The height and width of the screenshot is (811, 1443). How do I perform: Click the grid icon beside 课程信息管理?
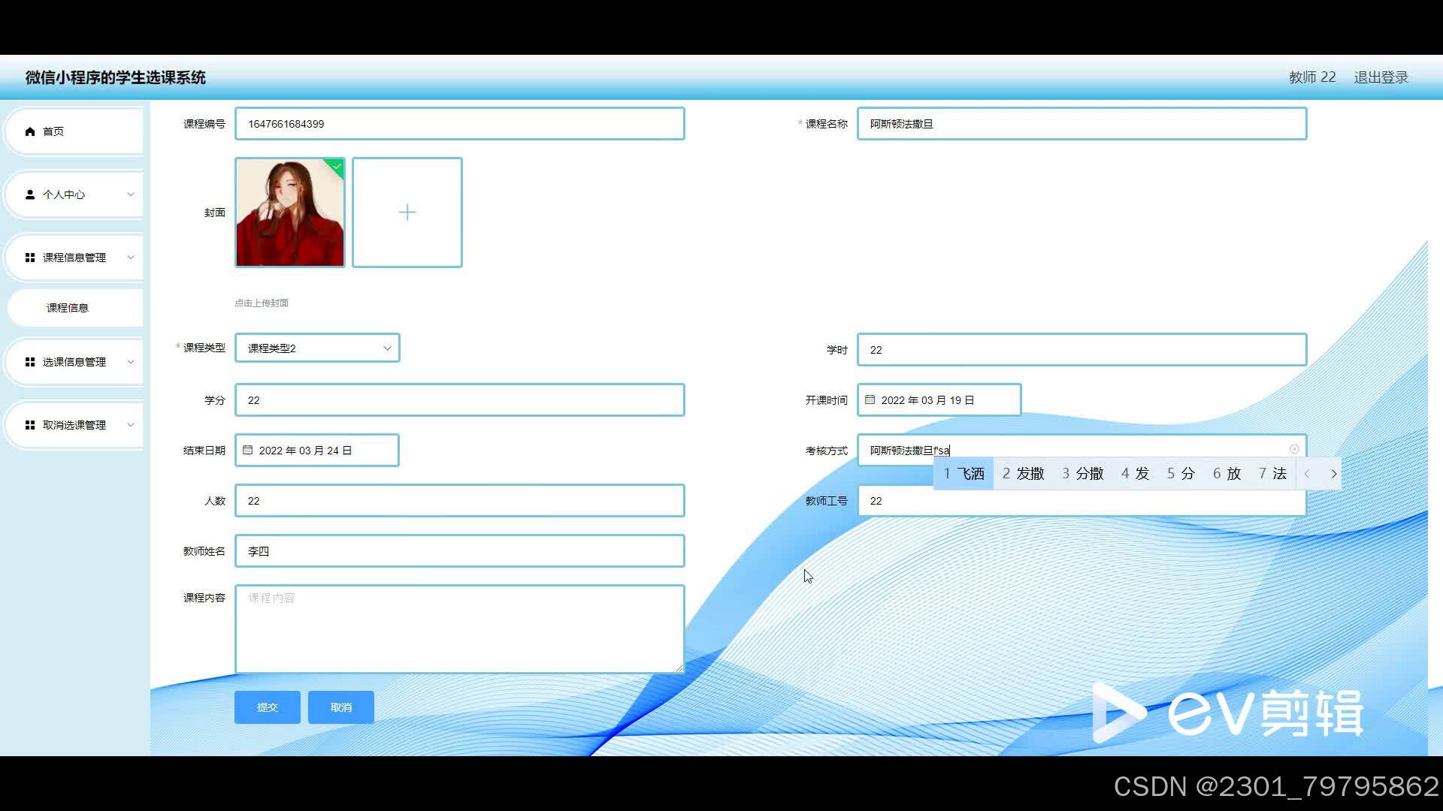30,258
